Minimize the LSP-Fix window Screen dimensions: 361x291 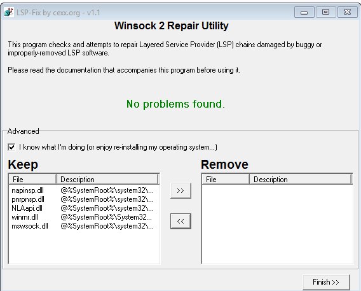click(304, 12)
